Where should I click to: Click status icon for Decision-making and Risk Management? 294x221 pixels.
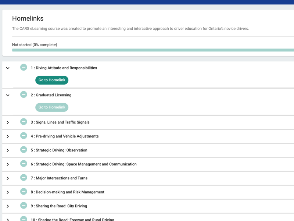click(x=24, y=191)
